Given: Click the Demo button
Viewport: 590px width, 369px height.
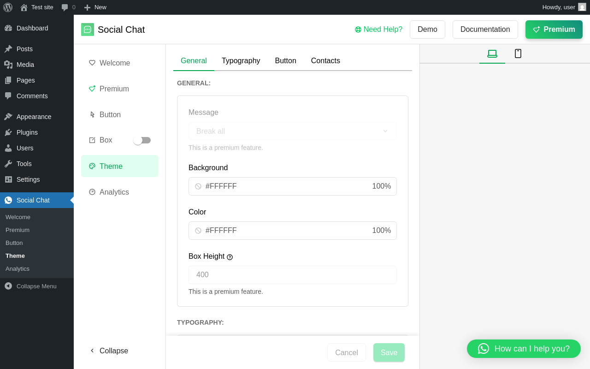Looking at the screenshot, I should [x=427, y=30].
